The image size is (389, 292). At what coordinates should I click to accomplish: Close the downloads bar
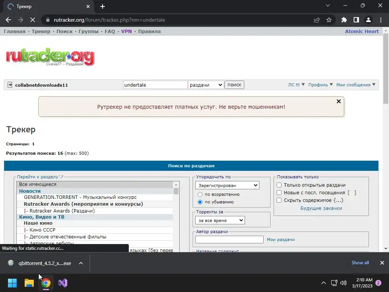pyautogui.click(x=382, y=263)
